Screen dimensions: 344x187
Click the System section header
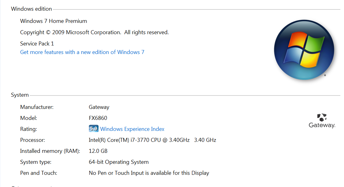coord(20,95)
